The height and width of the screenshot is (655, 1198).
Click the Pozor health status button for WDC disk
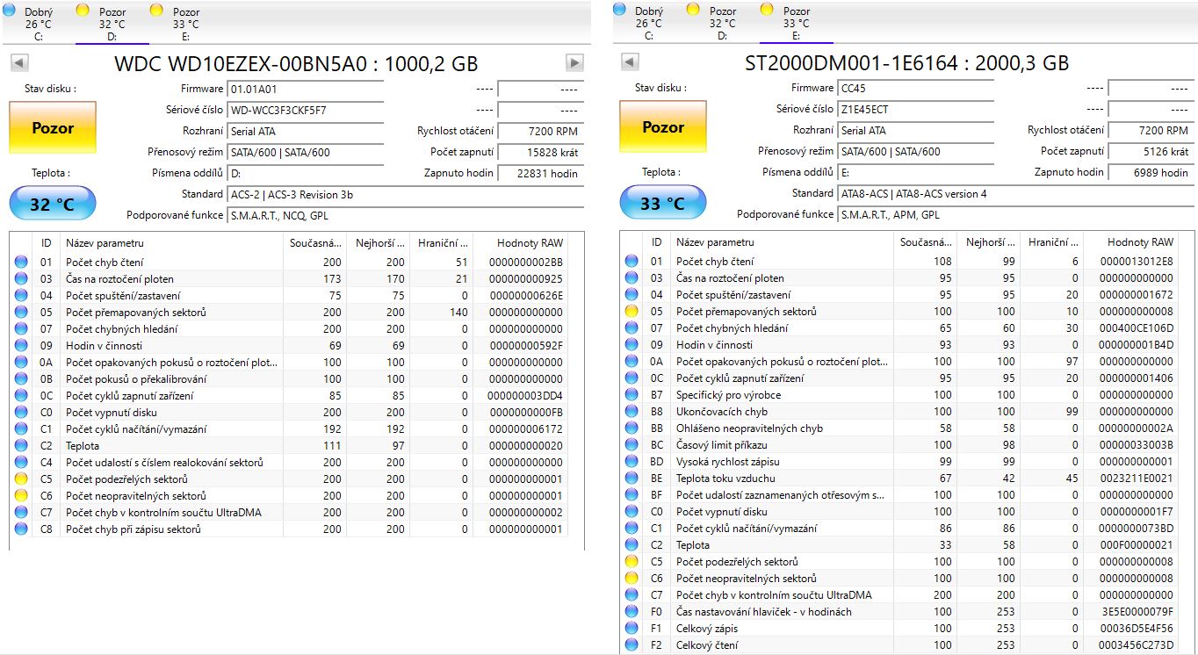pyautogui.click(x=53, y=128)
